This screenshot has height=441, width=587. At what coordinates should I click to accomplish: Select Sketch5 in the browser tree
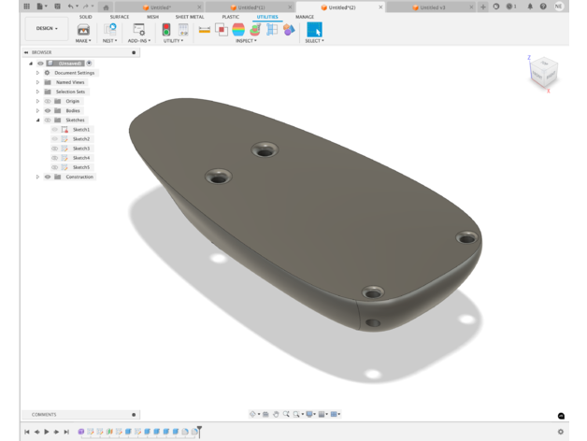point(81,167)
